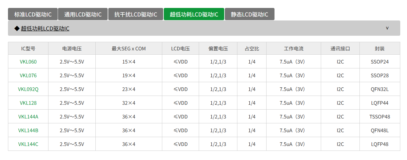Open the 通用LCD驱动IC tab
Screen dimensions: 407x160
[x=83, y=14]
